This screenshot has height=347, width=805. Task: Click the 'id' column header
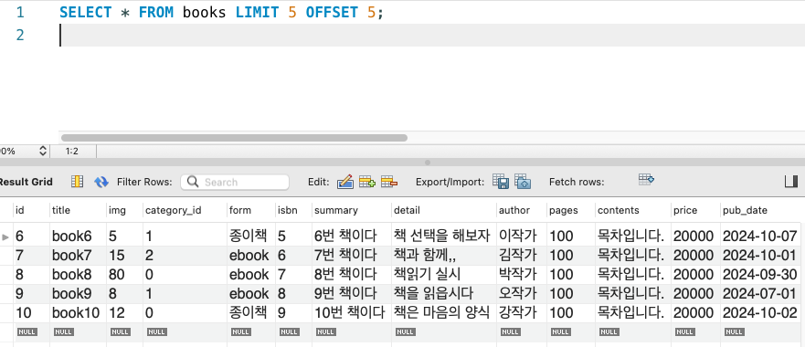pyautogui.click(x=20, y=210)
